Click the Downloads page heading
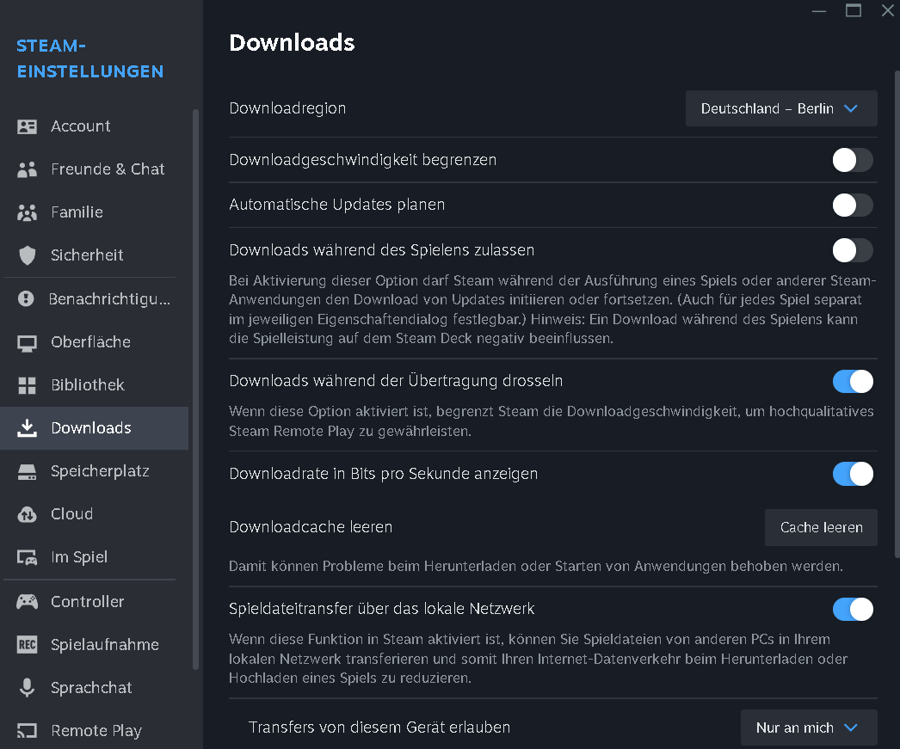900x749 pixels. click(x=292, y=42)
